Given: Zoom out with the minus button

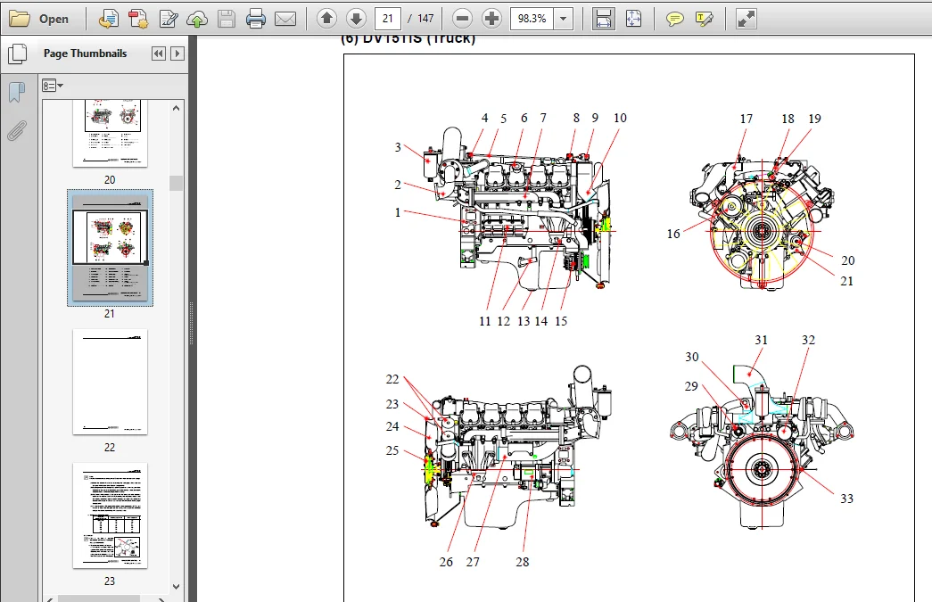Looking at the screenshot, I should pos(462,19).
